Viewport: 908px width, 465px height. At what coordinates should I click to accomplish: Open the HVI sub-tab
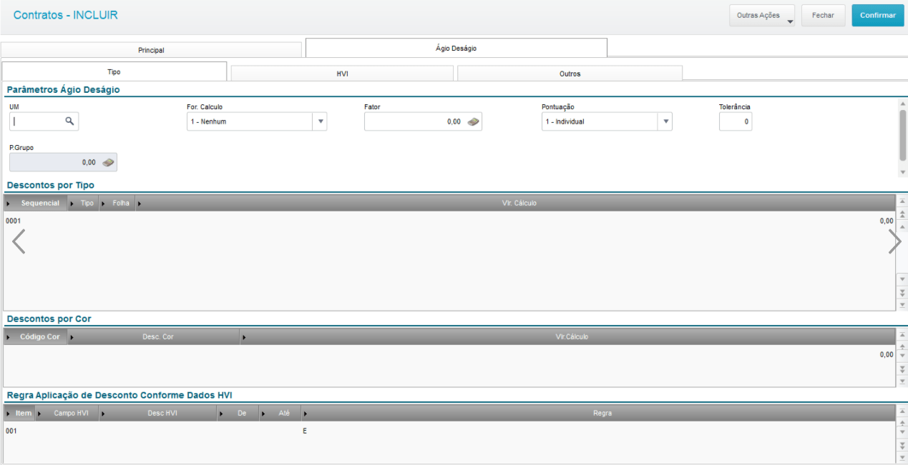pyautogui.click(x=342, y=74)
